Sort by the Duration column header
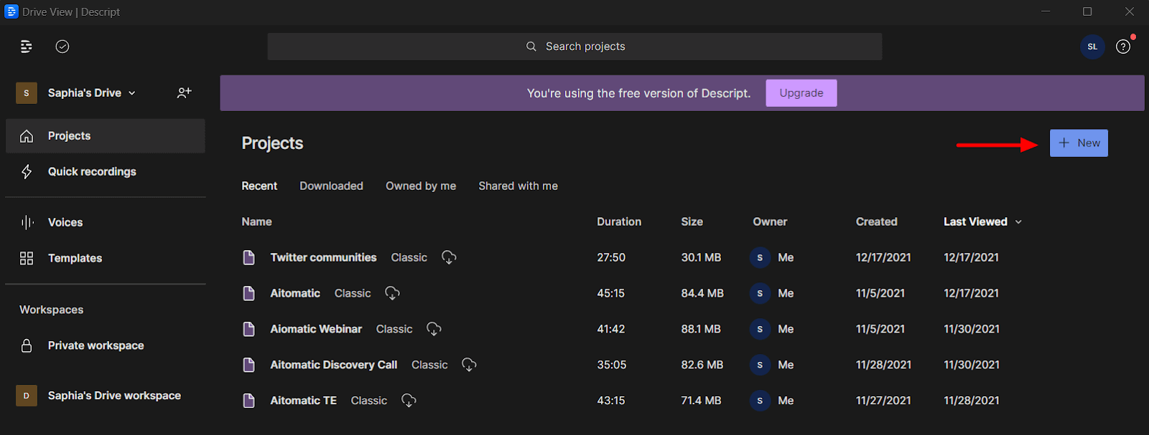Viewport: 1149px width, 435px height. click(619, 222)
